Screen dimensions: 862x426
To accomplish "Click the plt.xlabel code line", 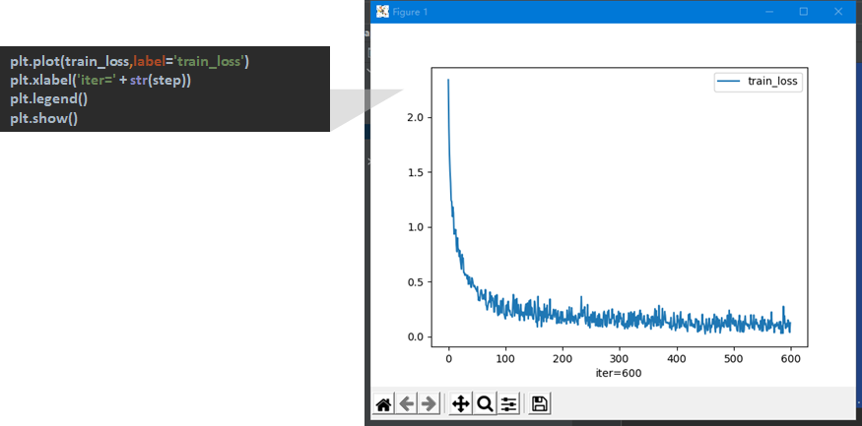I will tap(100, 81).
